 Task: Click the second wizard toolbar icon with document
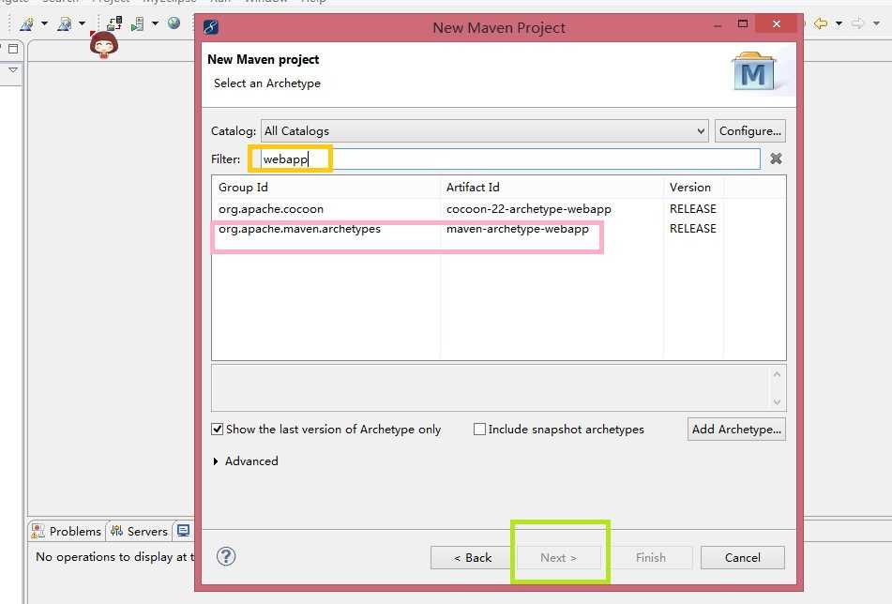click(x=65, y=23)
